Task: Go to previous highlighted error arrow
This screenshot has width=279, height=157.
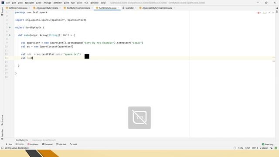Action: (x=269, y=13)
